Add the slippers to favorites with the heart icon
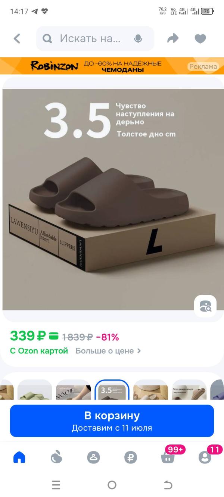Viewport: 224px width, 497px height. 200,39
